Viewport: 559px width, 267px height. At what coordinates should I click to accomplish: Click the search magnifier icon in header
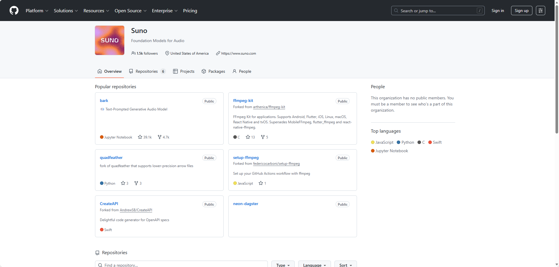(396, 11)
